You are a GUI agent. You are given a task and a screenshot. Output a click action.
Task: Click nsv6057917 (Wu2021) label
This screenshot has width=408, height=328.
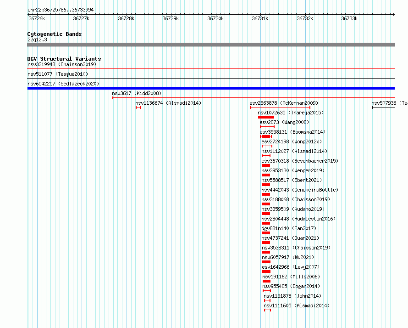tap(288, 257)
